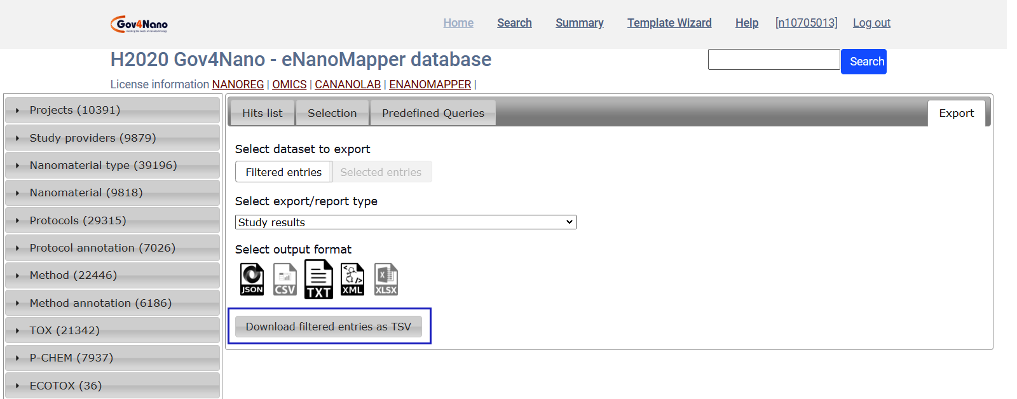Open Template Wizard in top navigation
1017x399 pixels.
pyautogui.click(x=669, y=23)
